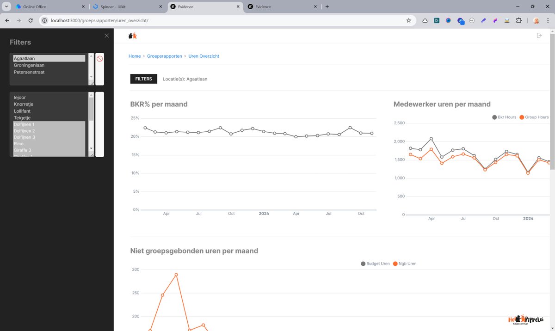Click the BKR% per maand chart title
This screenshot has height=331, width=555.
pyautogui.click(x=159, y=104)
